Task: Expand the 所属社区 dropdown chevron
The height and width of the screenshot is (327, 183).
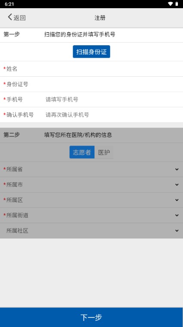Action: coord(177,230)
